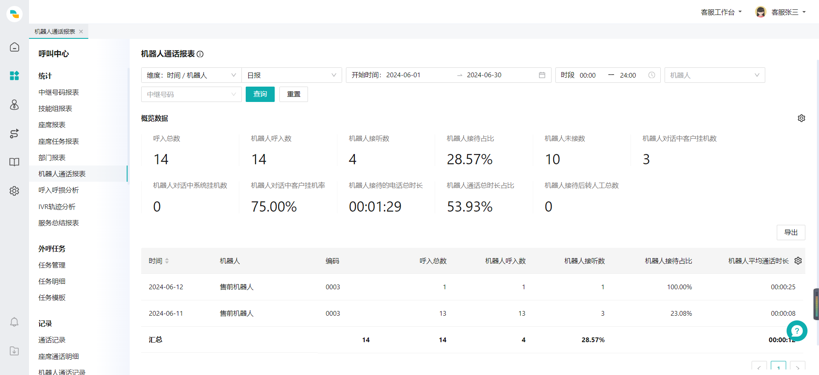Open the 机器人 filter dropdown
The height and width of the screenshot is (375, 819).
coord(714,75)
